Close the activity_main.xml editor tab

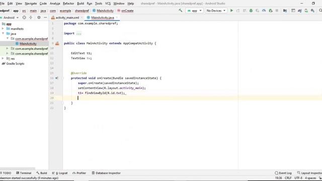[82, 18]
